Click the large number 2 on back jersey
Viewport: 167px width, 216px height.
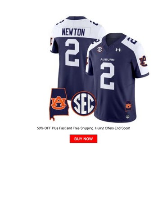coord(72,53)
